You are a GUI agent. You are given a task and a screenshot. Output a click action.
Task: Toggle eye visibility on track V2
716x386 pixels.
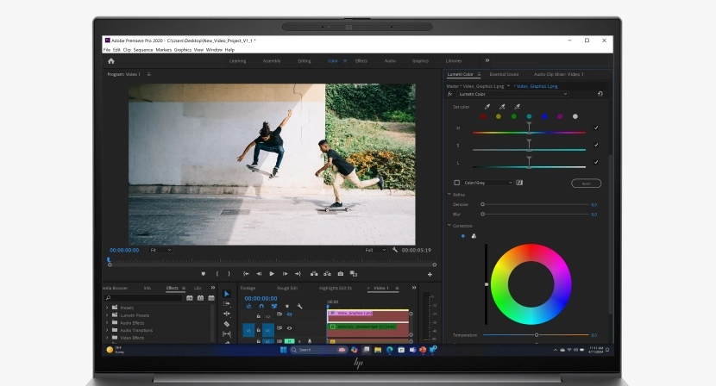pos(289,316)
